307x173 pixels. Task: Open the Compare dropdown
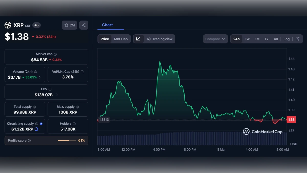tap(215, 39)
